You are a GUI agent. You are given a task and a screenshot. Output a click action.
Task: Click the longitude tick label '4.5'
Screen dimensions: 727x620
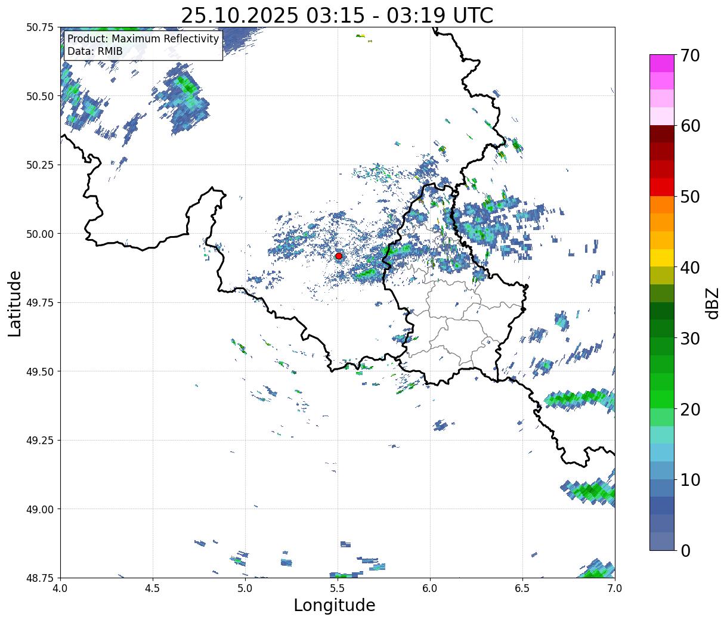tap(153, 588)
